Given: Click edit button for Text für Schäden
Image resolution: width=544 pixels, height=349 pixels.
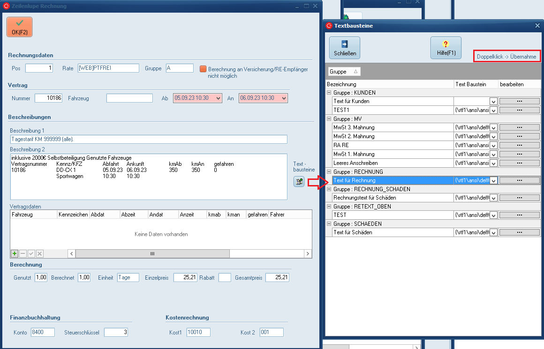Looking at the screenshot, I should point(519,232).
